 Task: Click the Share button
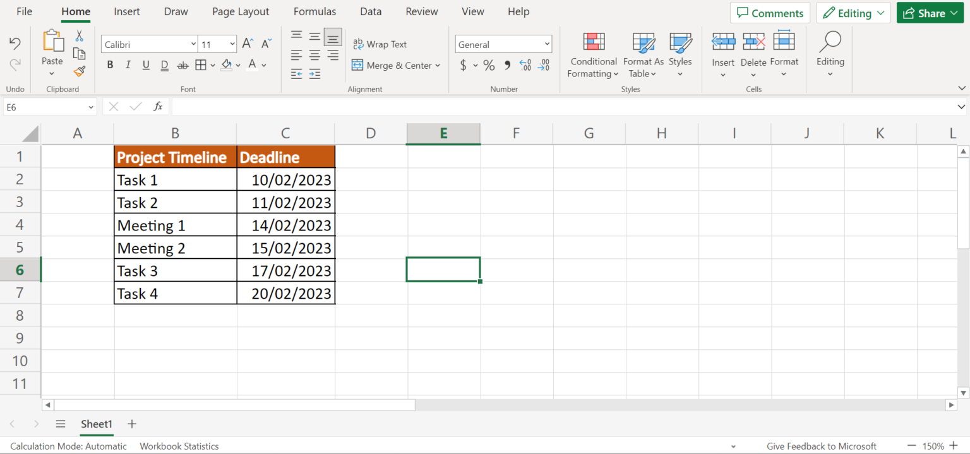(930, 13)
